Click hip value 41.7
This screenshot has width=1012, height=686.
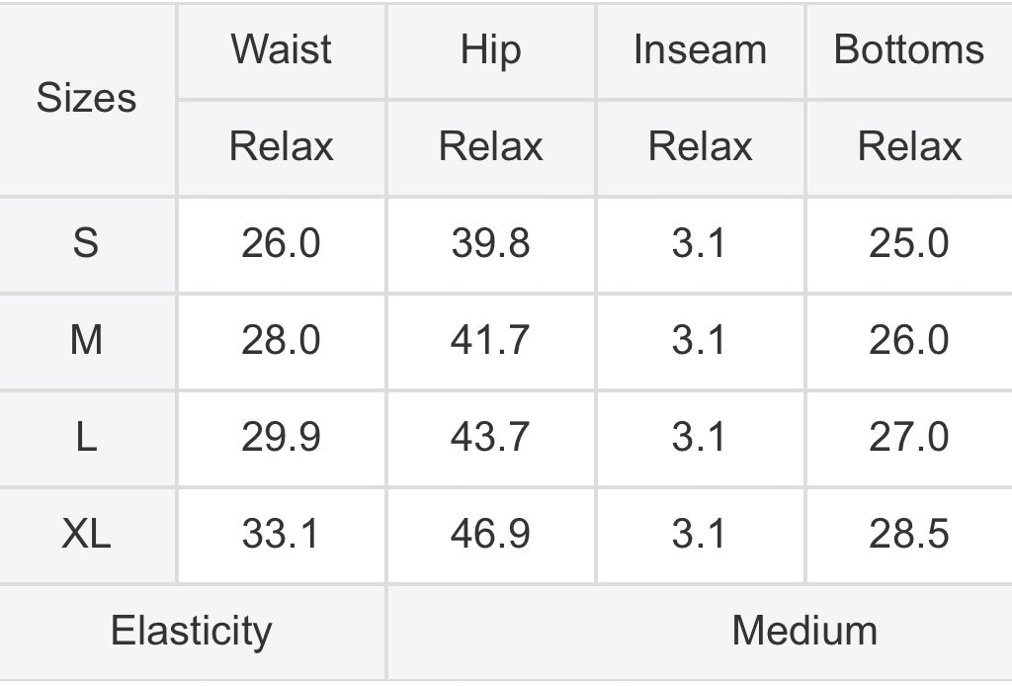point(490,340)
